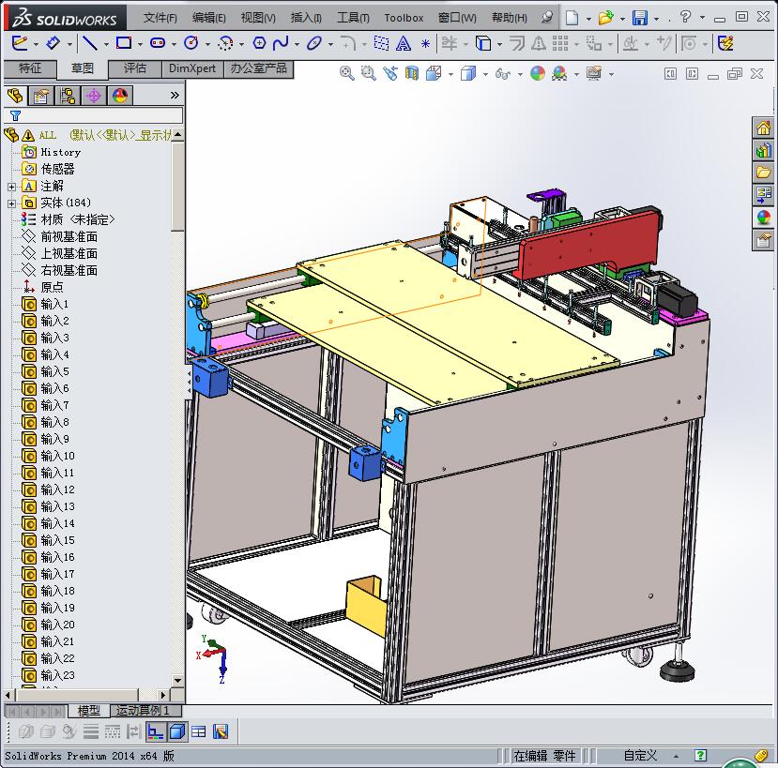
Task: Click the pin icon next to Help menu
Action: 547,18
